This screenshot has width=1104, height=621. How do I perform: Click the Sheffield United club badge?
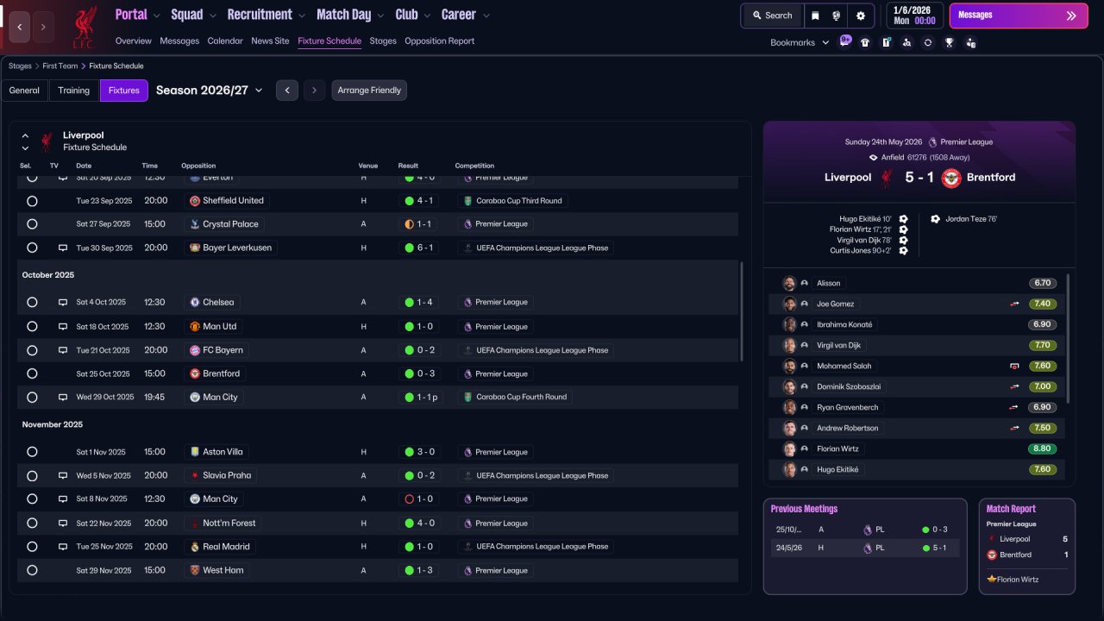(x=195, y=201)
